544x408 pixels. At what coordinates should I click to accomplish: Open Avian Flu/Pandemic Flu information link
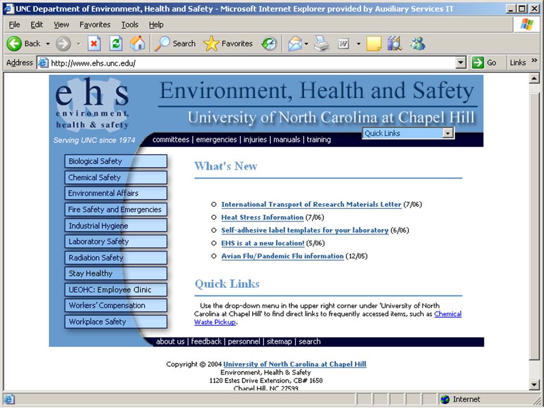282,256
